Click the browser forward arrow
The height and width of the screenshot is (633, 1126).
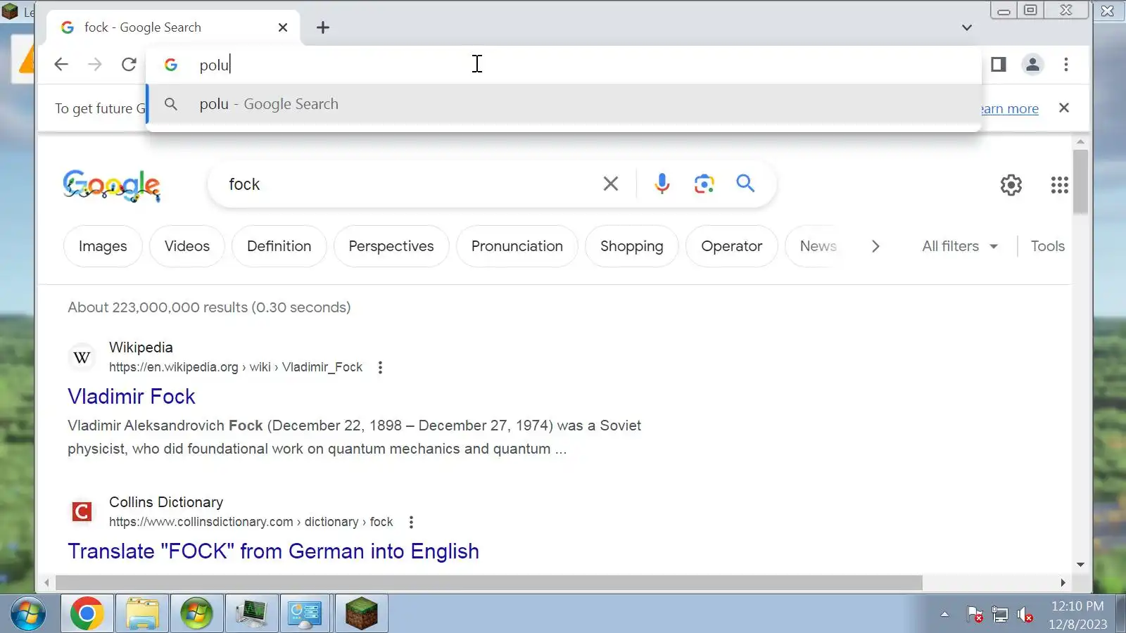click(95, 65)
